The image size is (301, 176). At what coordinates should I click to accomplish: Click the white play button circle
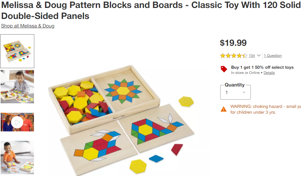pos(17,122)
